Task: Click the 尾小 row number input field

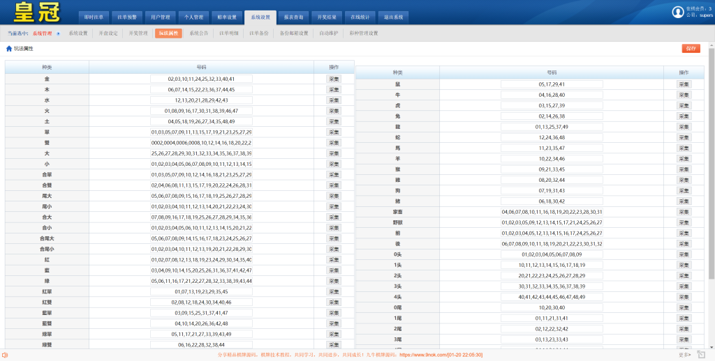Action: coord(201,207)
